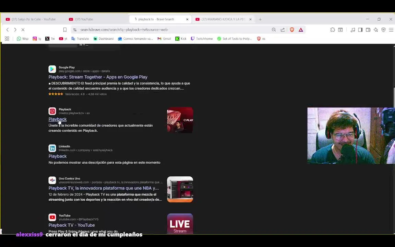Open Brave Rewards triangle icon
Viewport: 395px width, 247px height.
pyautogui.click(x=301, y=30)
